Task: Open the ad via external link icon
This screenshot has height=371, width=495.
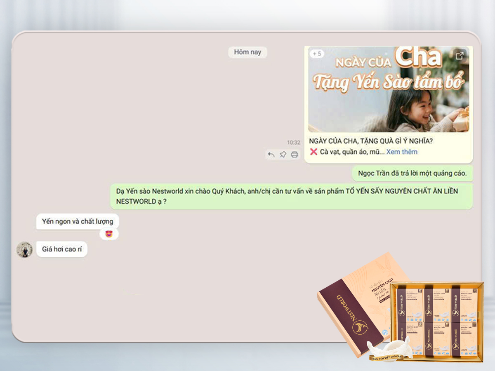Action: 460,56
